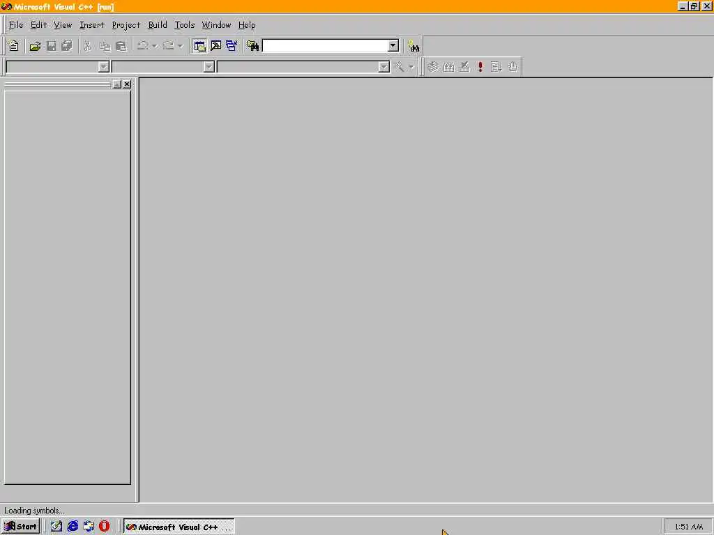Viewport: 714px width, 535px height.
Task: Click the hand Insert Breakpoint icon
Action: coord(512,68)
